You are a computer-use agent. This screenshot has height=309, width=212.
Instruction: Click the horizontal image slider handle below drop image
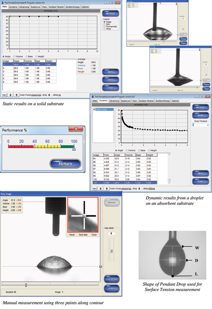(26, 285)
